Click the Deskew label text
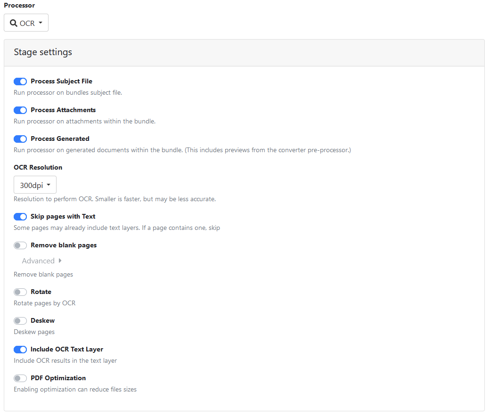This screenshot has height=416, width=490. coord(42,321)
